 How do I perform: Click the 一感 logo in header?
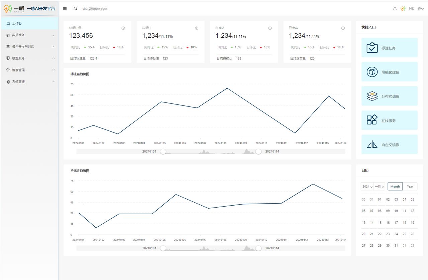coord(14,9)
